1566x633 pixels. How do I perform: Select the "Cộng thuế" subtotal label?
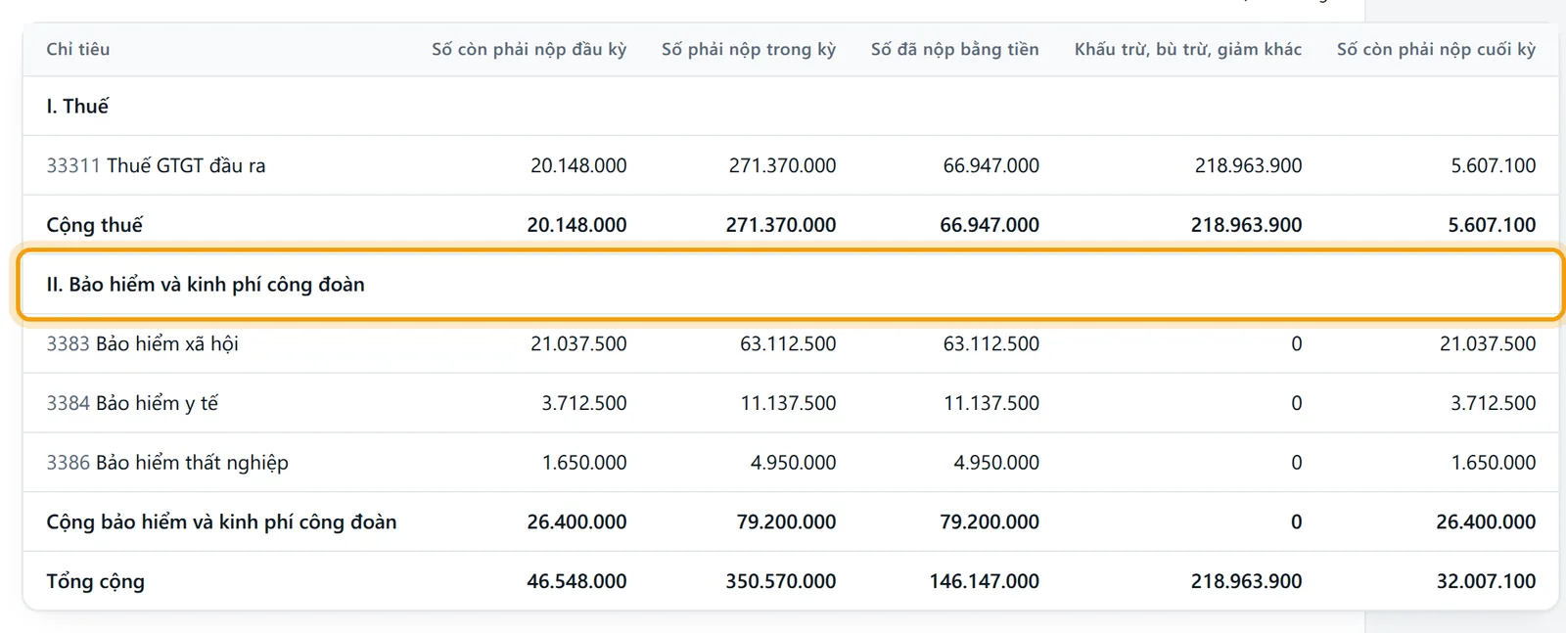[x=94, y=225]
